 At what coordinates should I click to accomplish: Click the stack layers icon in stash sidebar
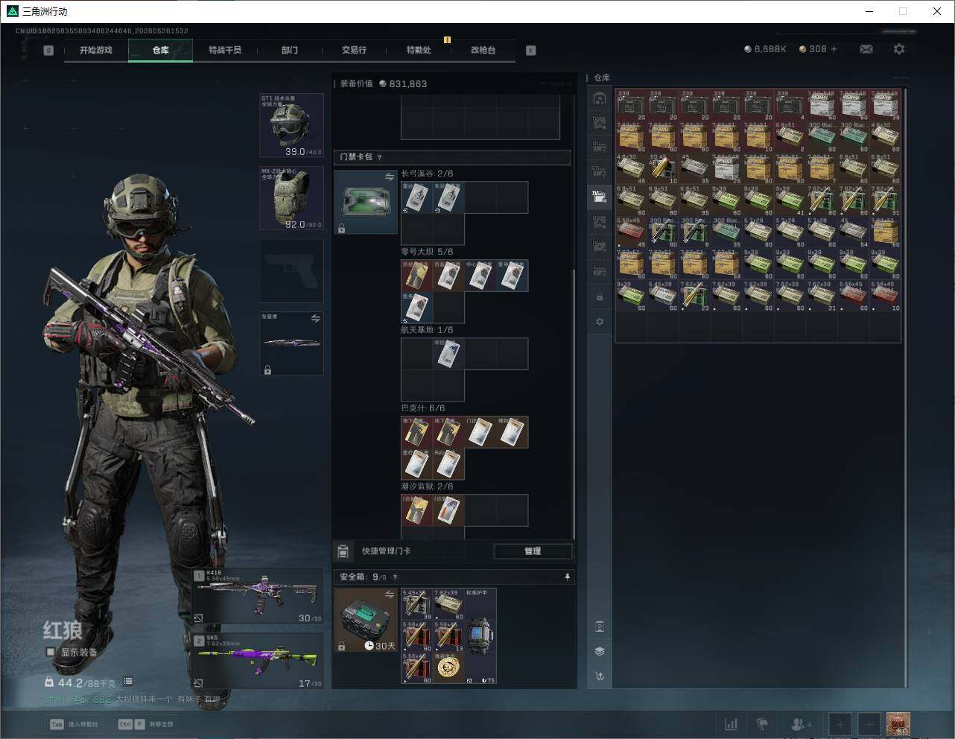(x=600, y=651)
